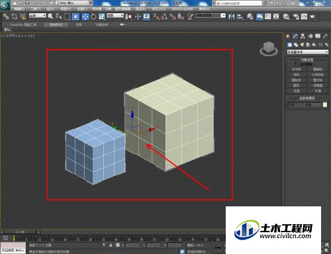
Task: Open the first menu in the menu bar
Action: coord(19,9)
